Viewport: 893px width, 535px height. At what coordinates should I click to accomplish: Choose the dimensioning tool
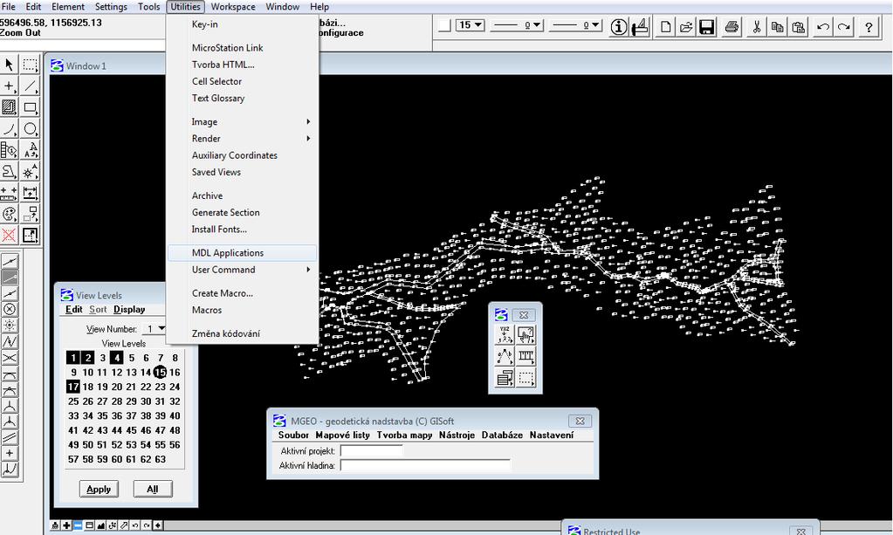(x=31, y=192)
